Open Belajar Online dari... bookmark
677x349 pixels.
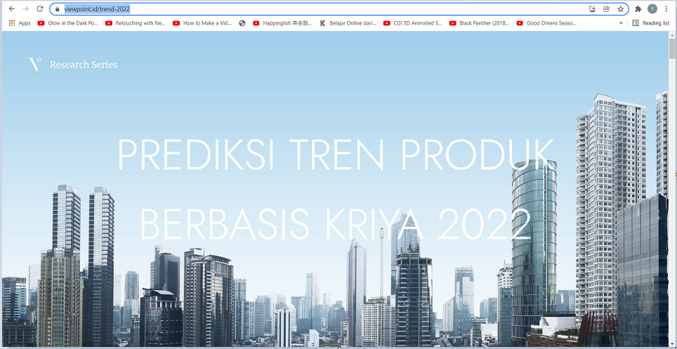point(348,23)
